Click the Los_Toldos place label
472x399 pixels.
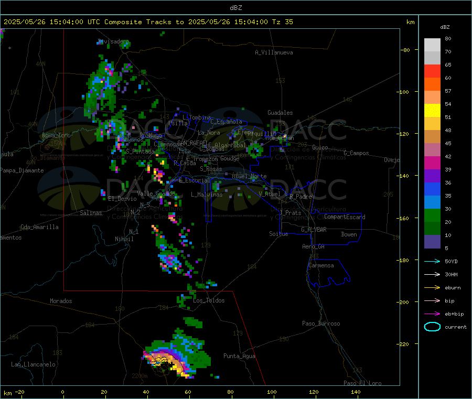(x=209, y=300)
